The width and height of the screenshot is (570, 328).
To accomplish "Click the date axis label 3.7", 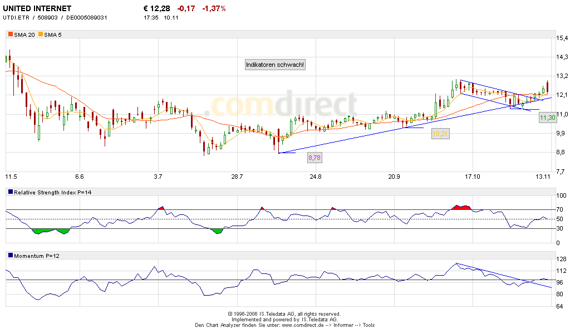I will [x=158, y=177].
